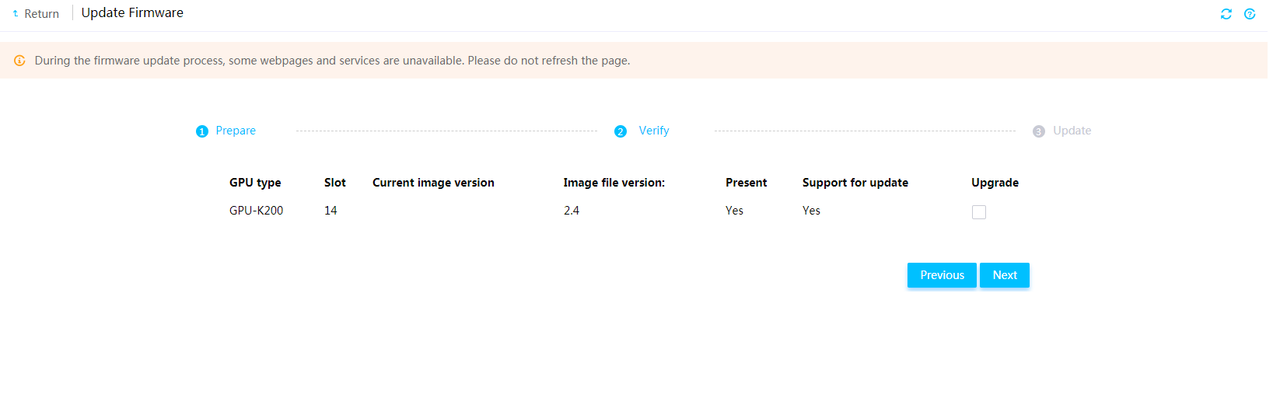Click the Upgrade column header
The image size is (1273, 412).
[995, 183]
